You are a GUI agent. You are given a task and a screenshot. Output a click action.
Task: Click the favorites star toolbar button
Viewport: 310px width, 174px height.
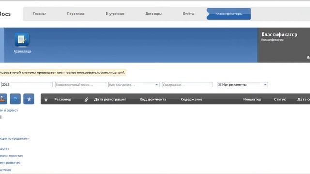(x=29, y=99)
